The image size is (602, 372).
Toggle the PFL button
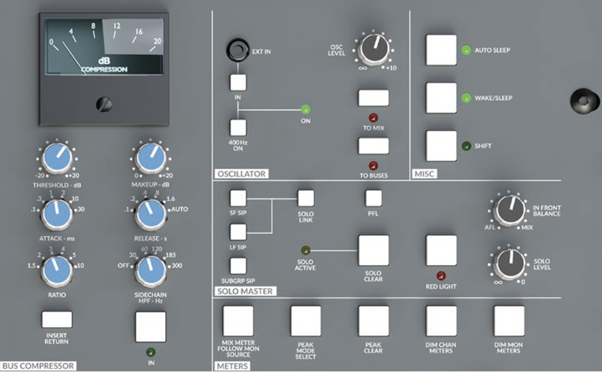[x=373, y=198]
